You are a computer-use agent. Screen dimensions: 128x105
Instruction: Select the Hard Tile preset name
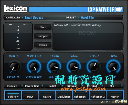tap(87, 18)
